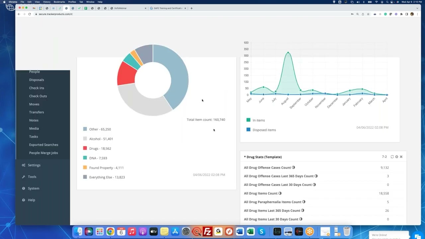Open the History menu in menu bar
This screenshot has height=239, width=425.
[46, 2]
